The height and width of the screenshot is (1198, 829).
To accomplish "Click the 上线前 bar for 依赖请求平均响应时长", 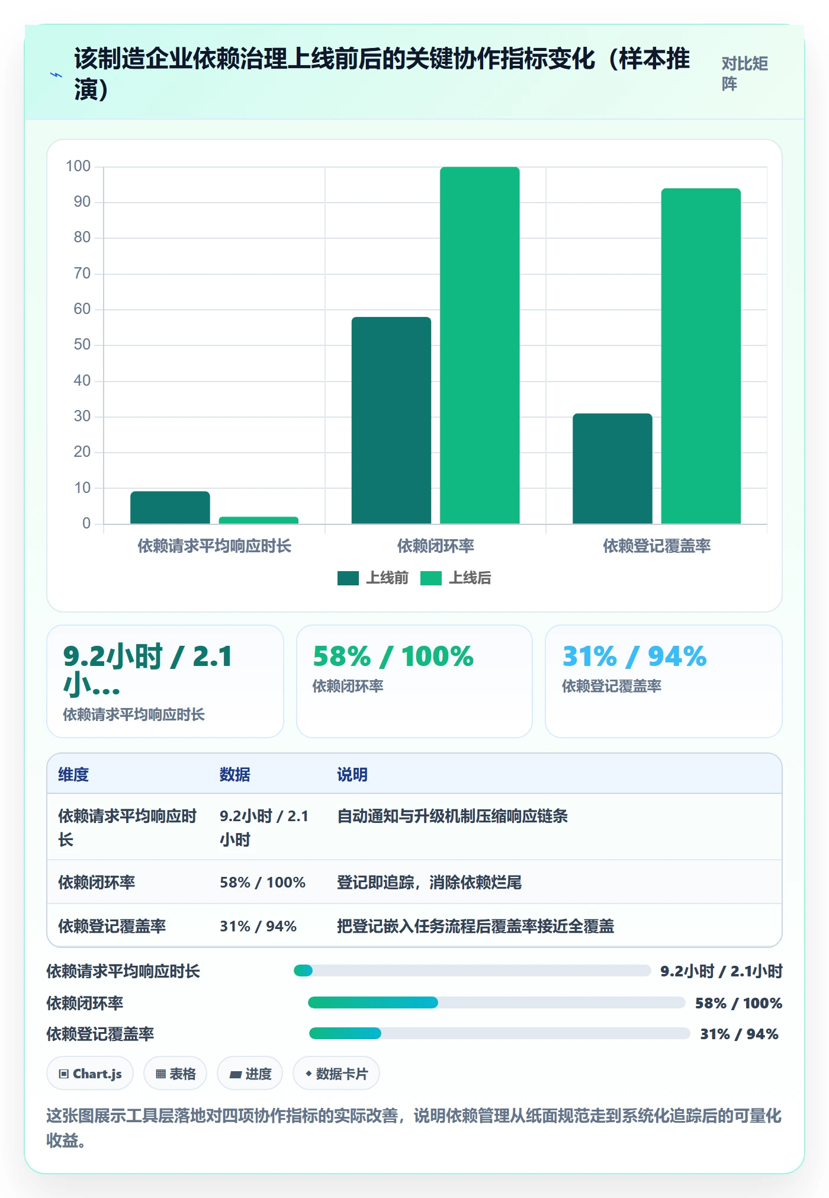I will click(x=170, y=508).
